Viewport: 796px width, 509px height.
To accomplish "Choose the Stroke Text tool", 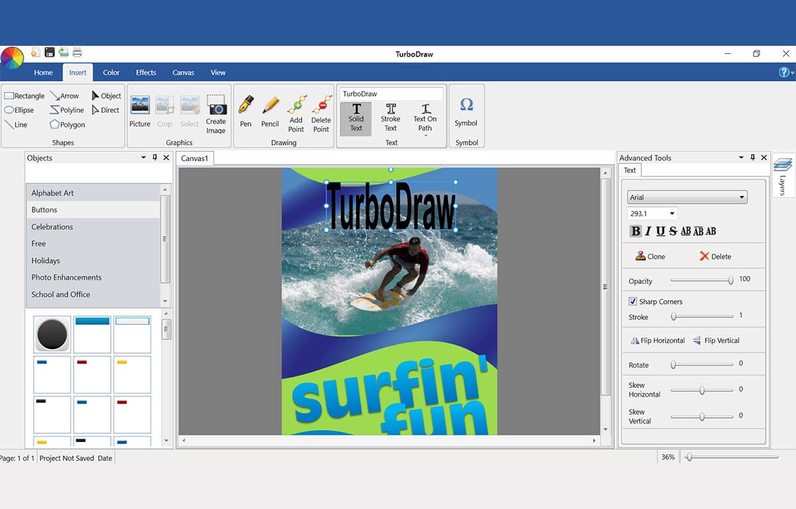I will click(x=391, y=117).
